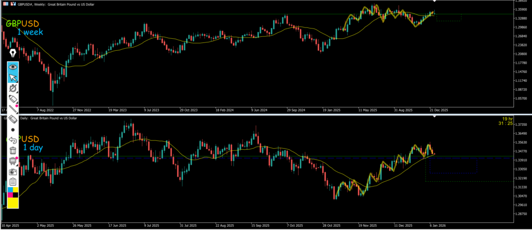
Task: Select the arrow cursor tool
Action: click(13, 78)
